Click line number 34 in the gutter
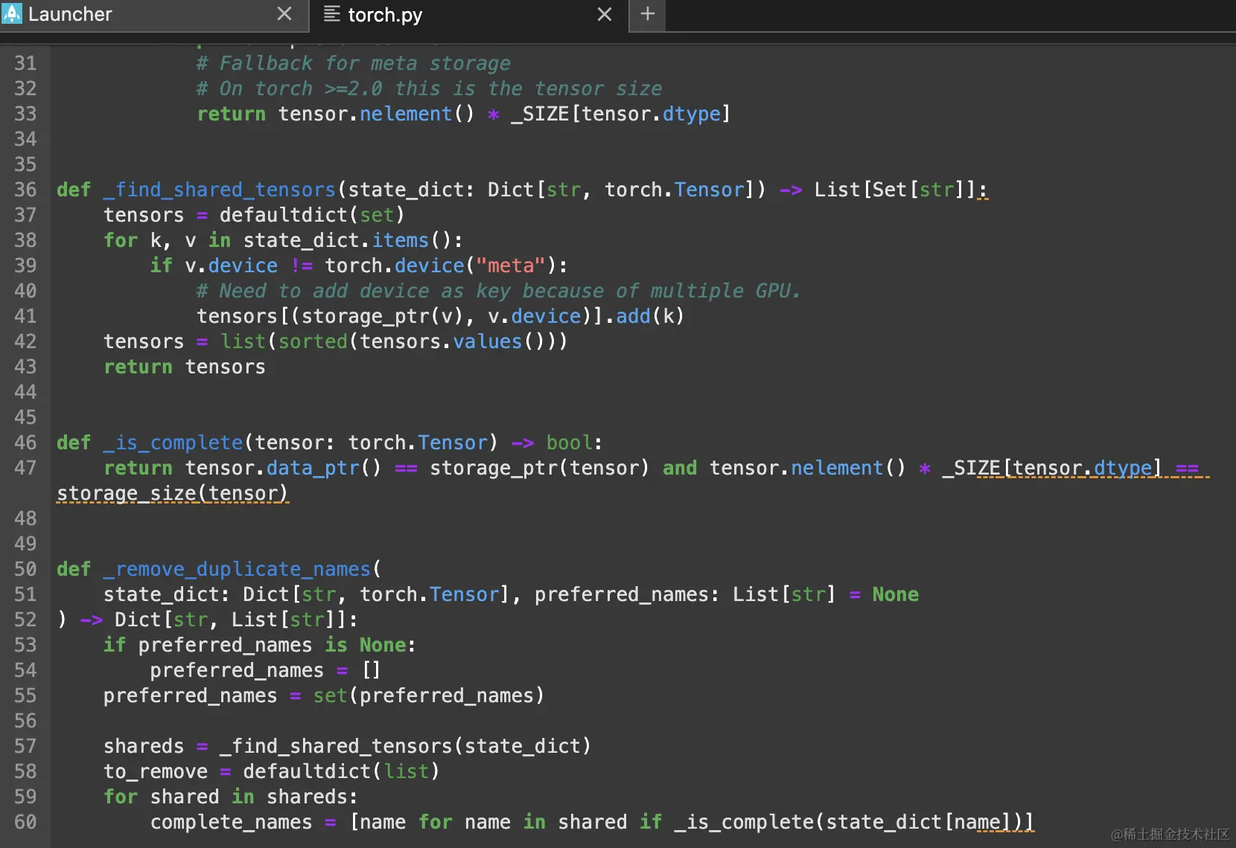This screenshot has width=1236, height=848. click(25, 139)
